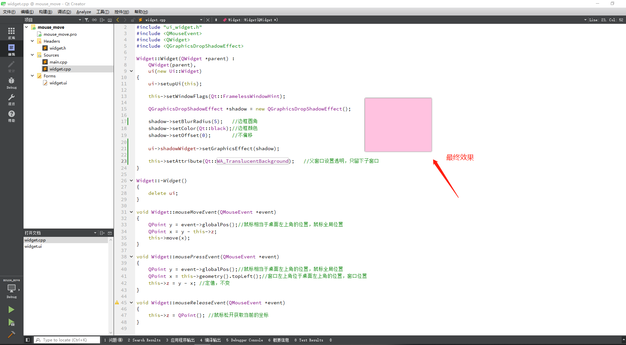The image size is (626, 345).
Task: Collapse the Forms folder
Action: (32, 76)
